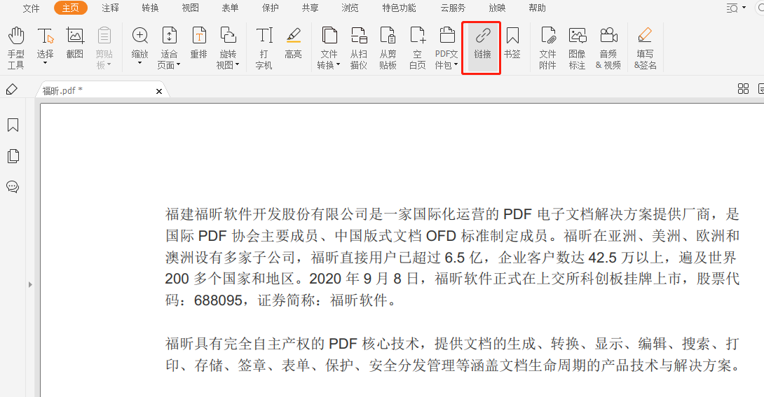Open 文件附件 file attachment tool
764x397 pixels.
(547, 48)
